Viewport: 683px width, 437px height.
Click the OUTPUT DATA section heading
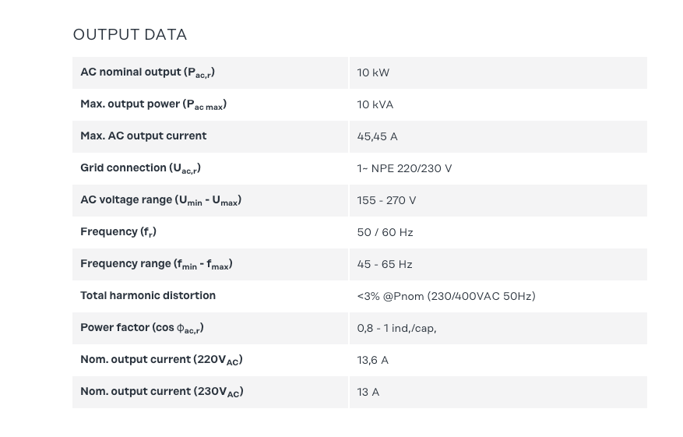(130, 34)
